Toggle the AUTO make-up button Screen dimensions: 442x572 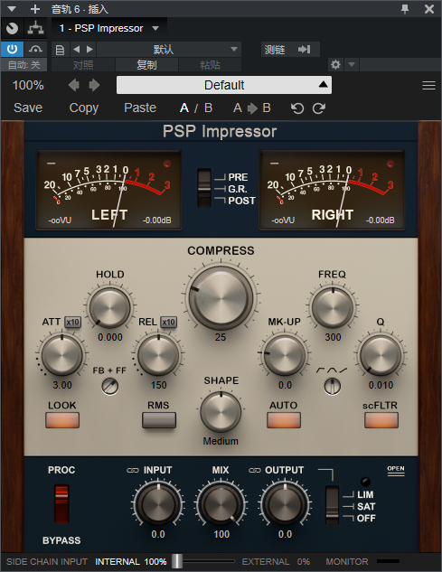tap(284, 420)
